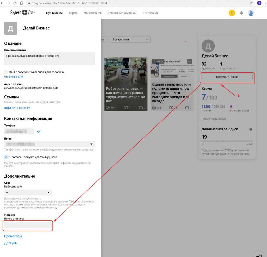The width and height of the screenshot is (267, 257).
Task: Click the 7/100 karma score
Action: 209,97
